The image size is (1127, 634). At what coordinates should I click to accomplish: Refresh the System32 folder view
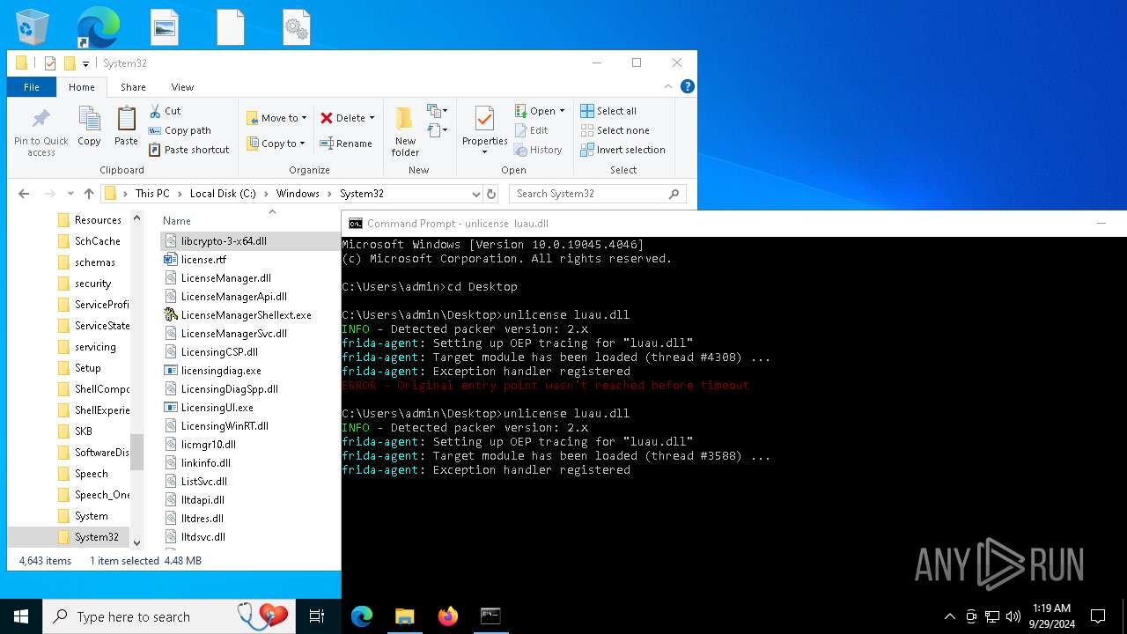(491, 194)
